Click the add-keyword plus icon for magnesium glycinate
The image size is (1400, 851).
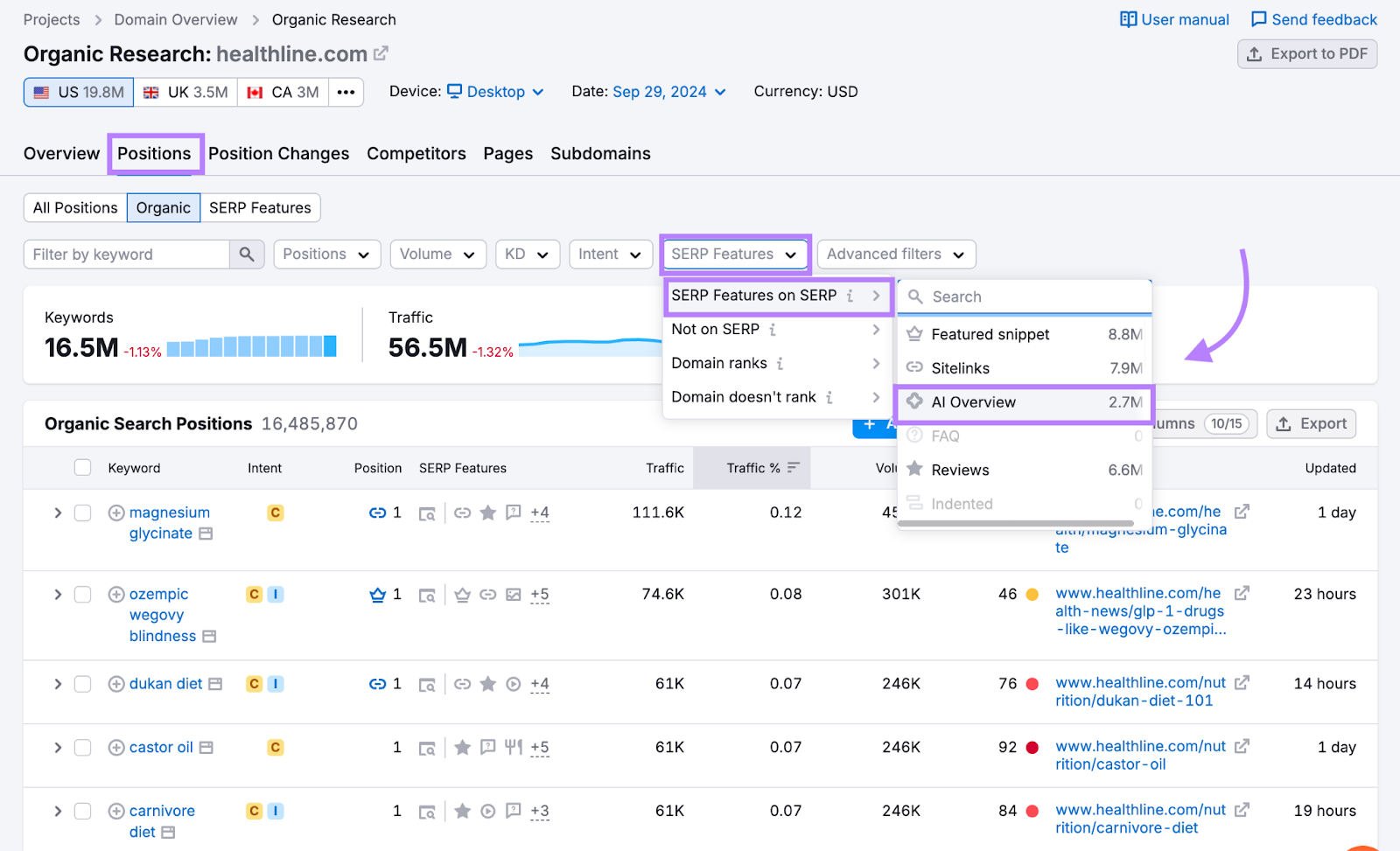click(116, 513)
